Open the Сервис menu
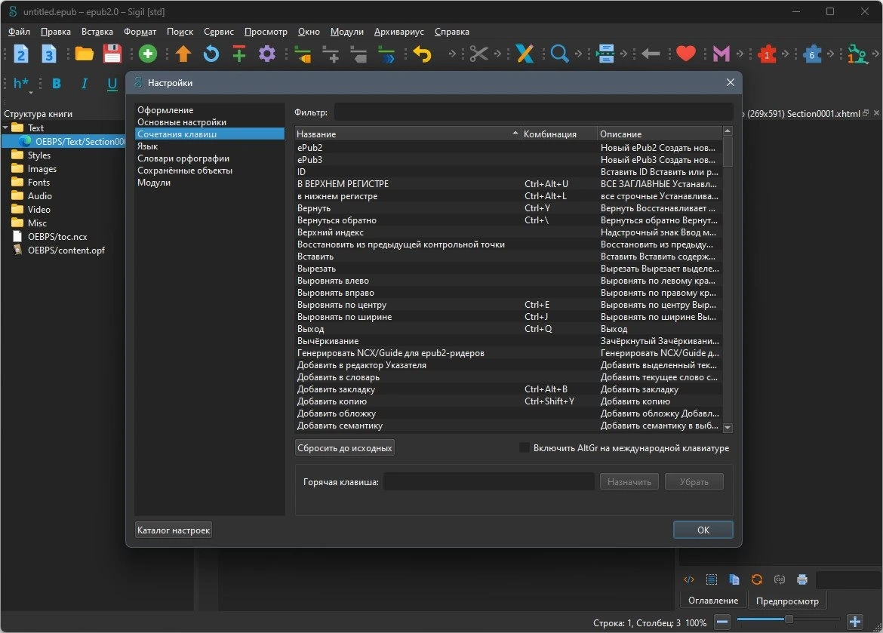The width and height of the screenshot is (883, 633). pyautogui.click(x=219, y=32)
